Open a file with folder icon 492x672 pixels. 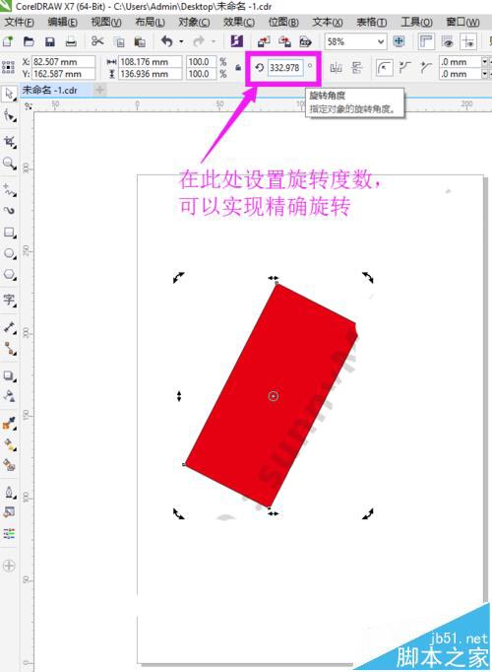(x=29, y=41)
